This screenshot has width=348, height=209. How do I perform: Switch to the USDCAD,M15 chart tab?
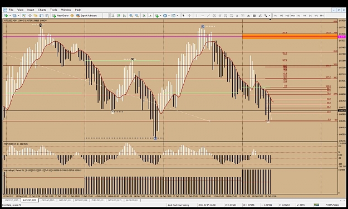[47, 200]
